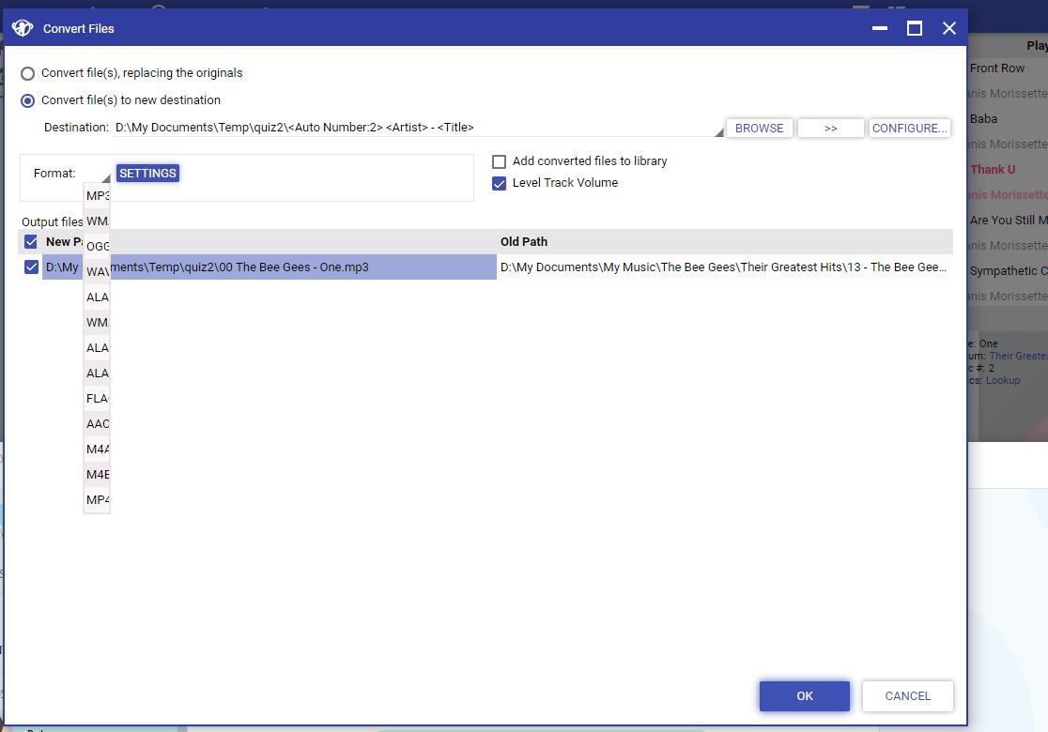
Task: Pick MP3 from the format list
Action: click(x=98, y=196)
